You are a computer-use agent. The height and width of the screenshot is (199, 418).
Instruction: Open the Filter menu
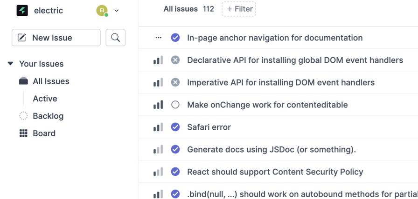[x=239, y=9]
